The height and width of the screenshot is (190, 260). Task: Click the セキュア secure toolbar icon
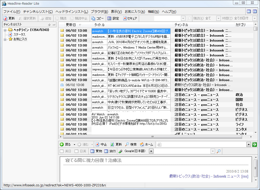click(125, 18)
